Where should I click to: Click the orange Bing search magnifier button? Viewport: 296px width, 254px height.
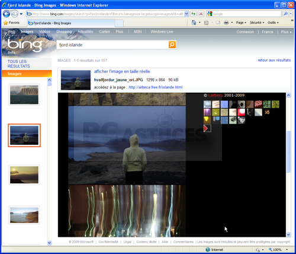click(172, 45)
